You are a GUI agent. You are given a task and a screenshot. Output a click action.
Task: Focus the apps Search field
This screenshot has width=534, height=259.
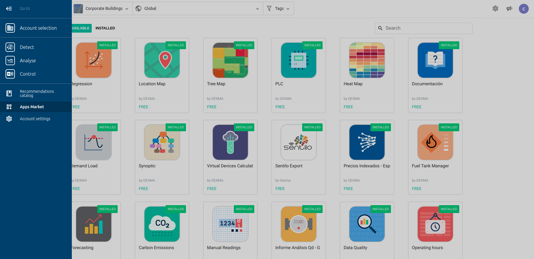click(424, 28)
